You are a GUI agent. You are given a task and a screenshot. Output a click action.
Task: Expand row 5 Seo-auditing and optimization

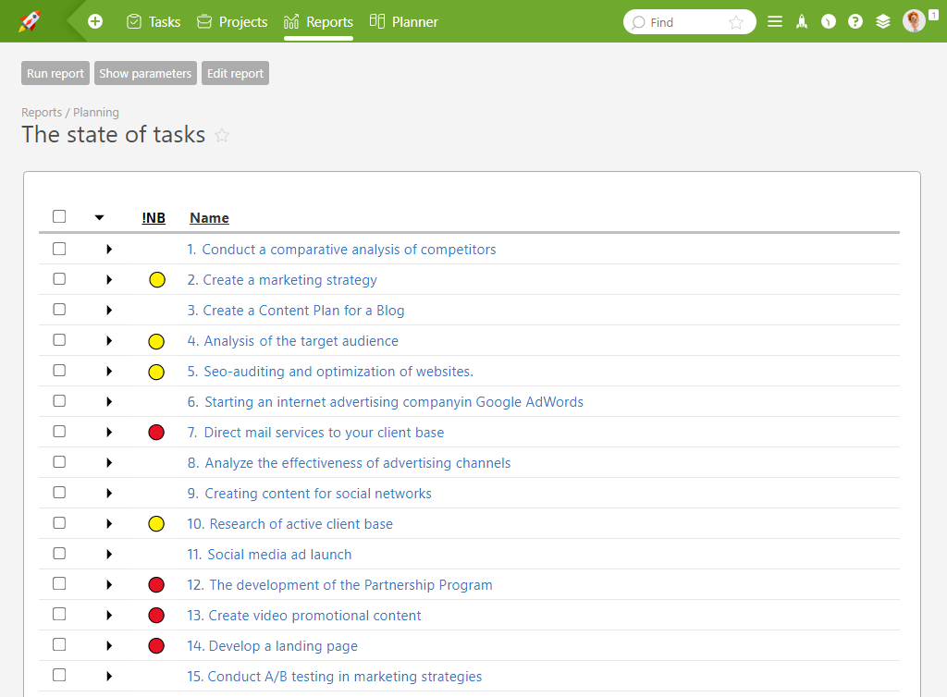coord(109,371)
